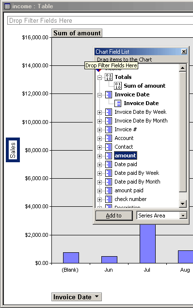193x308 pixels.
Task: Click the child Invoice Date field icon
Action: pyautogui.click(x=118, y=103)
